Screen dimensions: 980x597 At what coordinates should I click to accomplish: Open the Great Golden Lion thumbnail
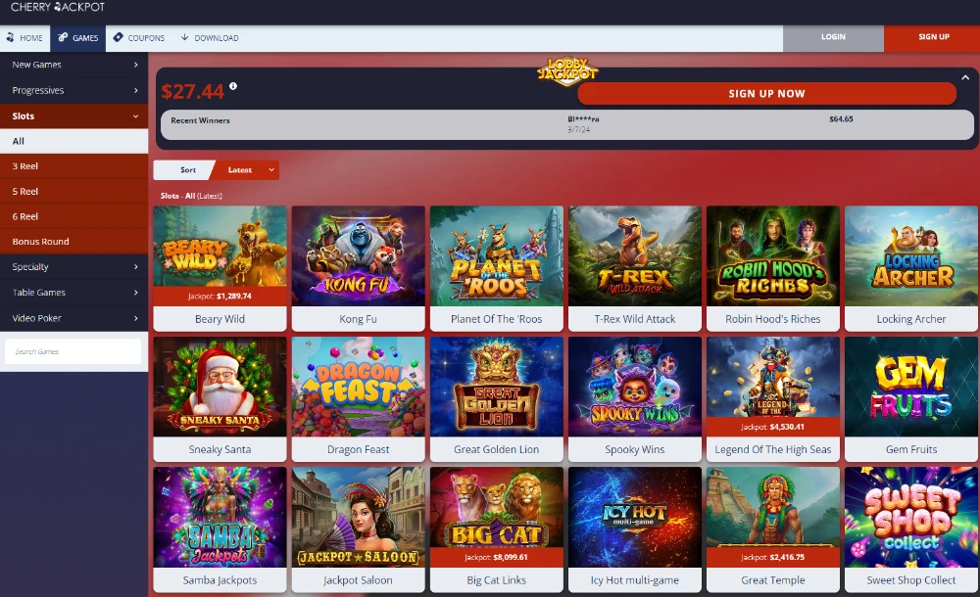496,387
